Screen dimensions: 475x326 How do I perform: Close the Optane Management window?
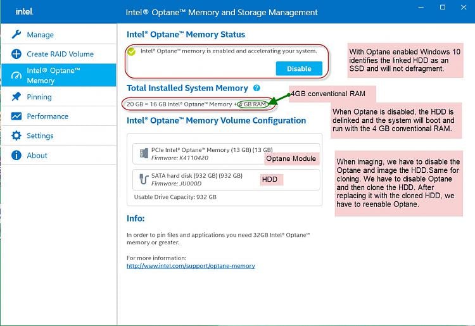(464, 7)
